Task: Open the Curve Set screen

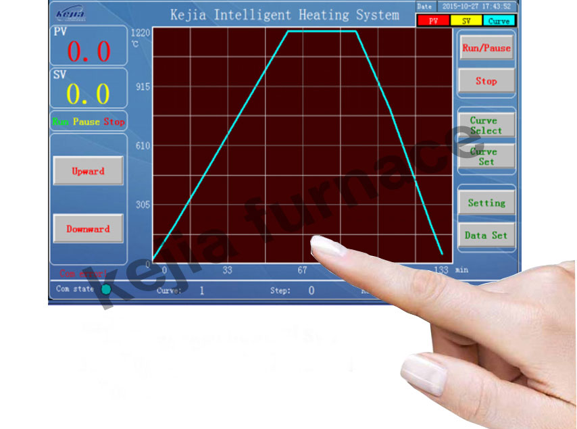Action: tap(486, 156)
